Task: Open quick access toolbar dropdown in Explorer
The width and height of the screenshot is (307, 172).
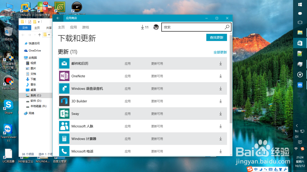Action: (x=39, y=22)
